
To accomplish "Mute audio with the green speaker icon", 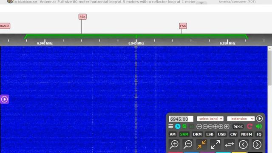I will click(x=259, y=126).
